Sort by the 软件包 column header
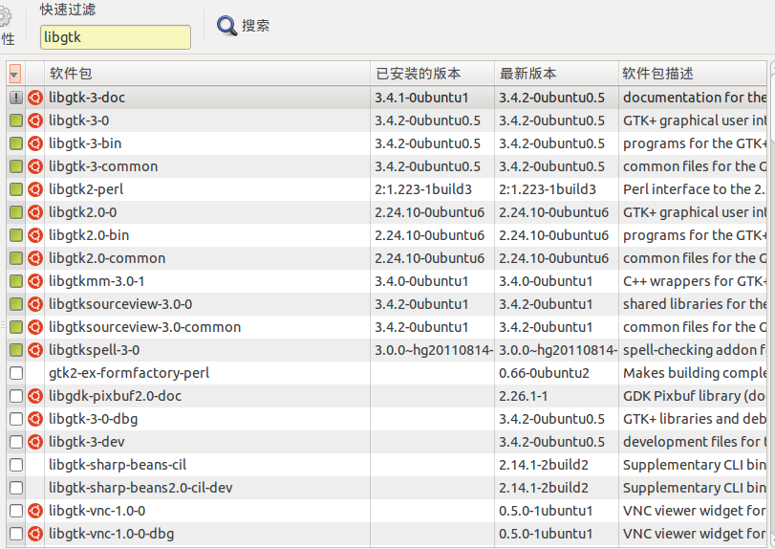This screenshot has height=549, width=775. 207,74
